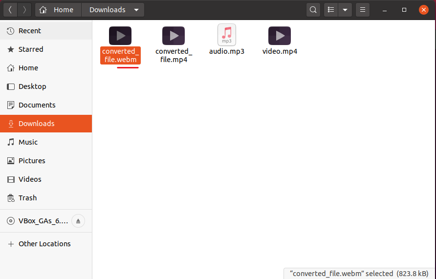Viewport: 436px width, 279px height.
Task: Click the video.mp4 file name
Action: click(x=280, y=51)
